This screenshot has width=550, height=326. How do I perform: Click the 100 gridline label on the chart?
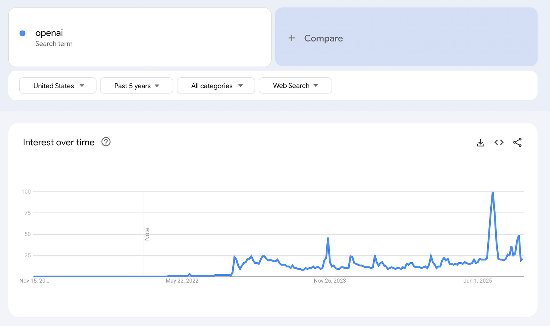26,191
